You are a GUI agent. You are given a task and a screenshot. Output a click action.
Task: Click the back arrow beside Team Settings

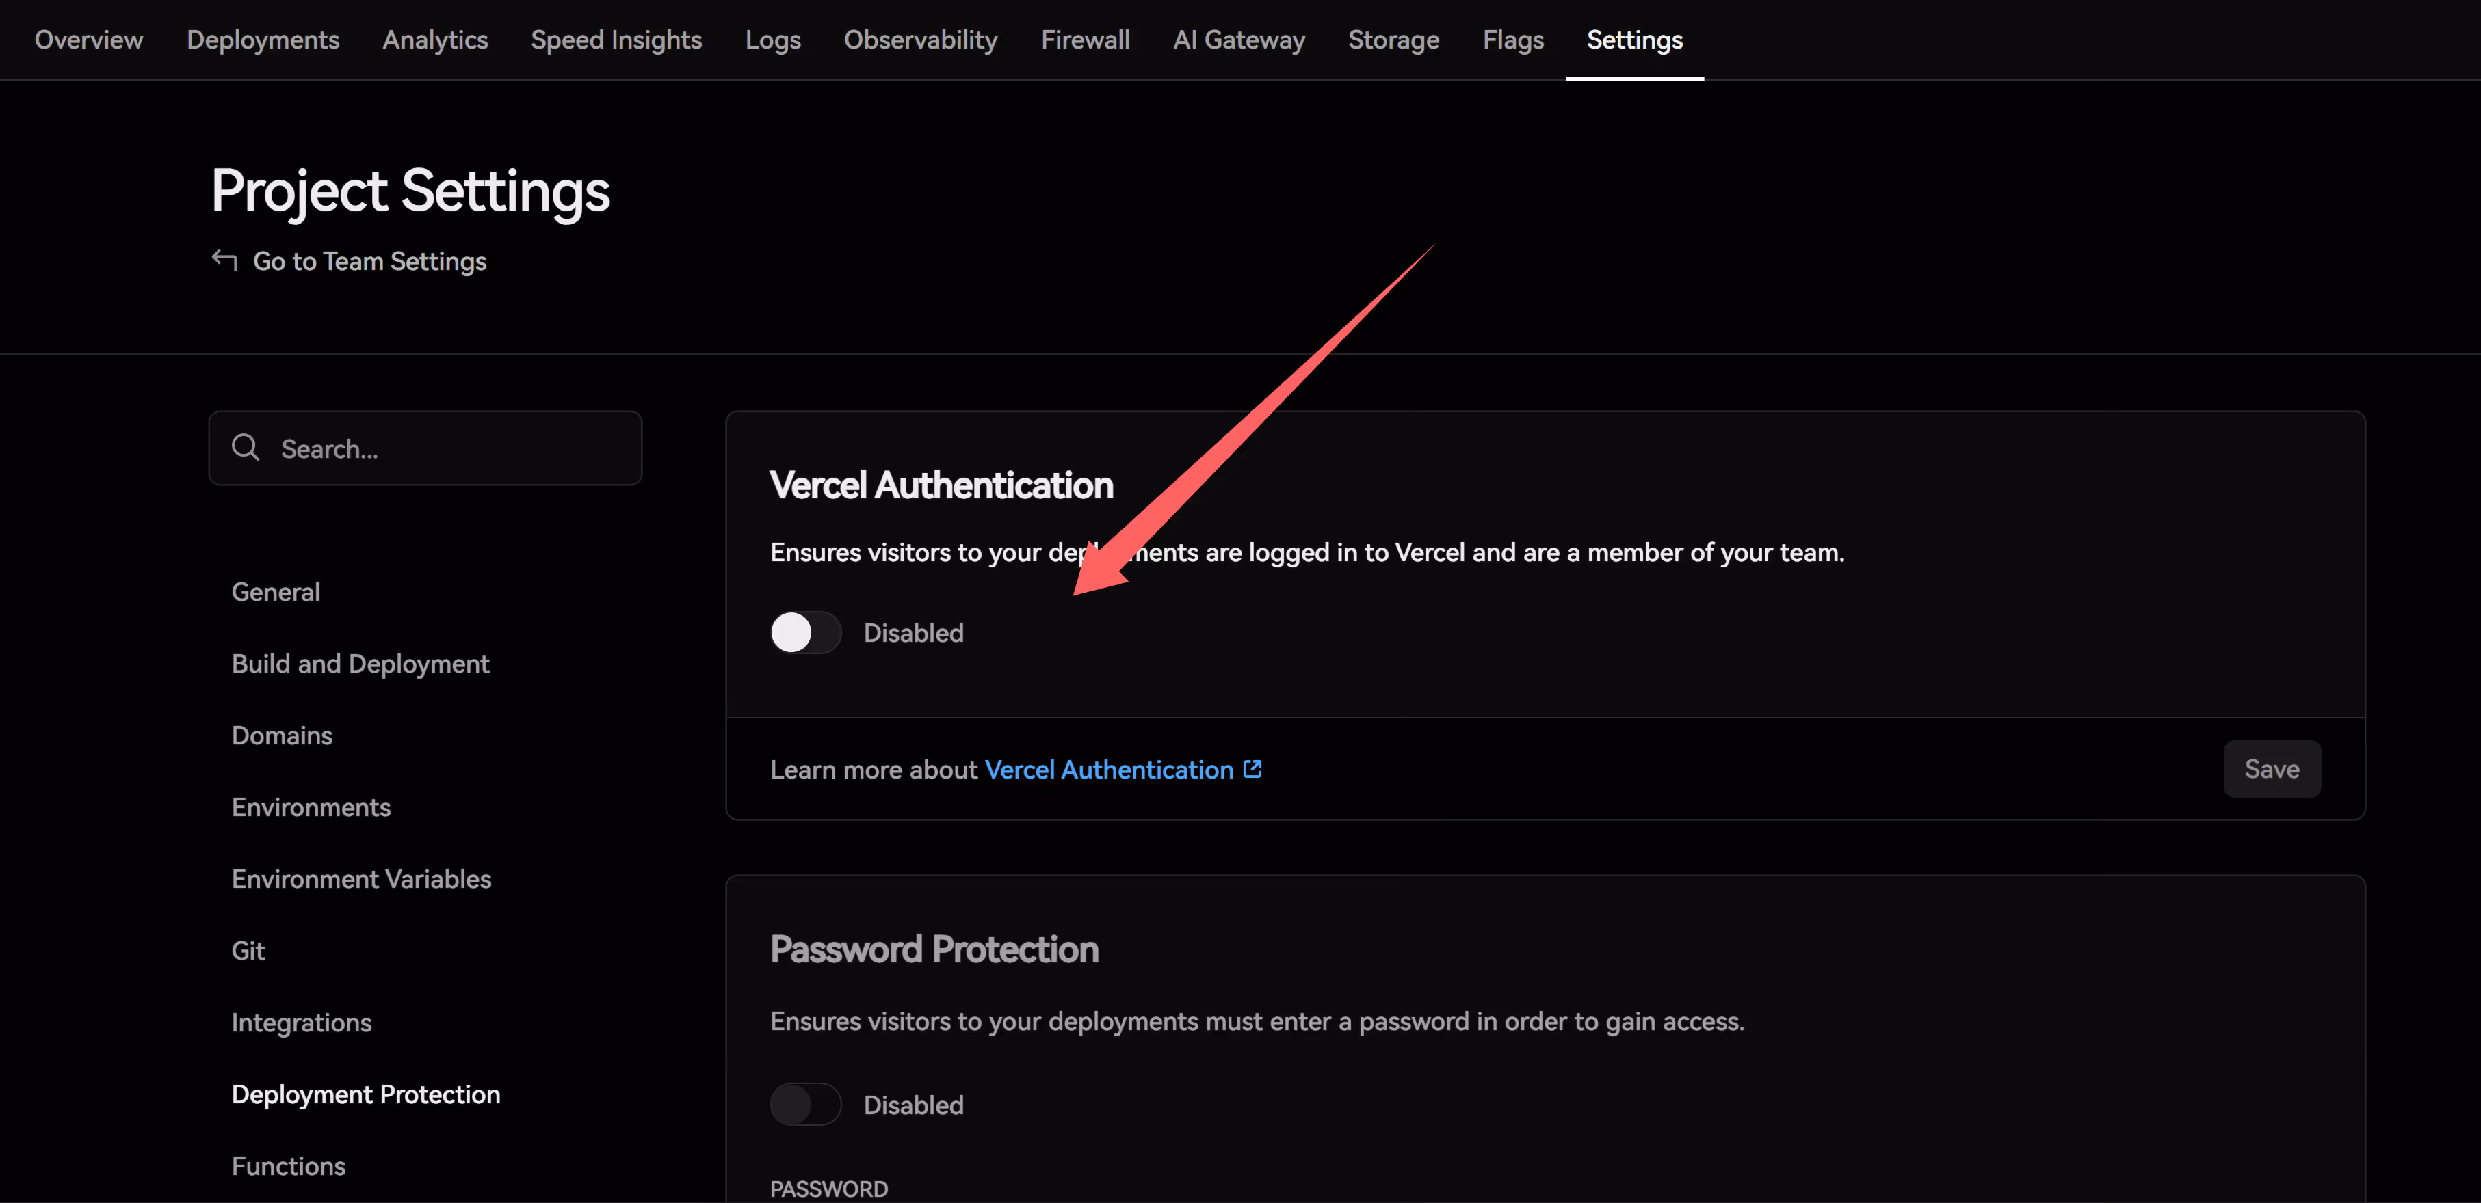coord(224,260)
